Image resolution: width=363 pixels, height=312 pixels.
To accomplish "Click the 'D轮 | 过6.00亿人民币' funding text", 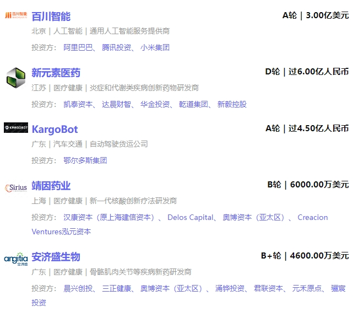I will 307,72.
